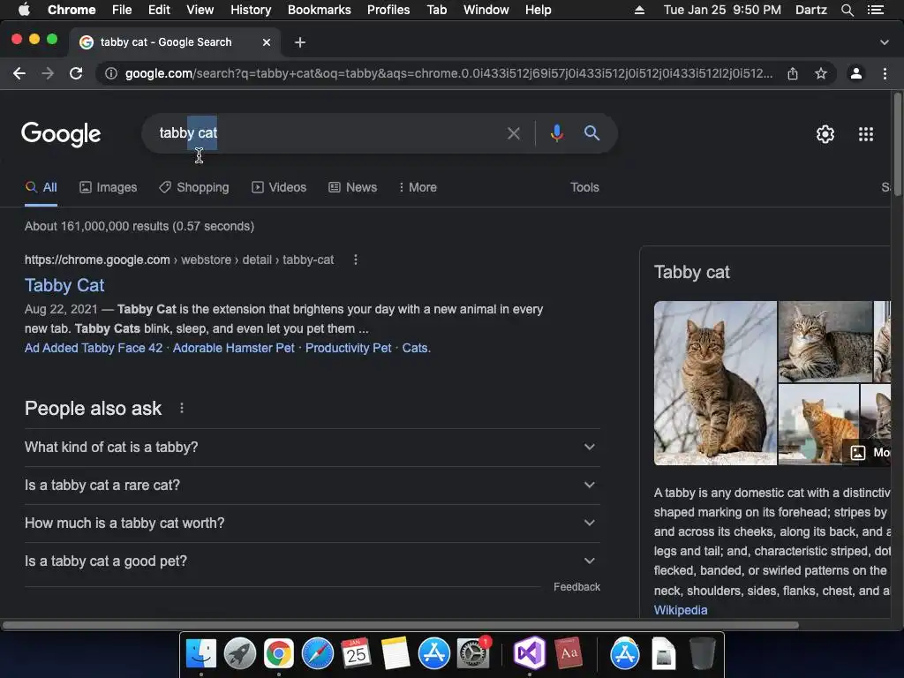904x678 pixels.
Task: Bookmark this page with star icon
Action: coord(821,73)
